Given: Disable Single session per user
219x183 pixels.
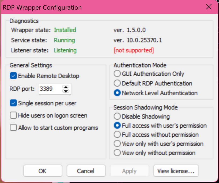Looking at the screenshot, I should [x=13, y=103].
